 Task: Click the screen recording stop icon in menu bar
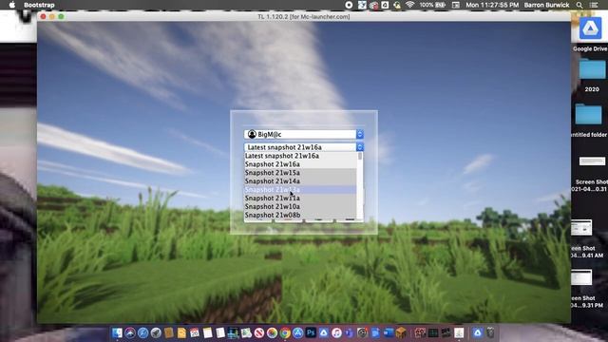pos(349,5)
